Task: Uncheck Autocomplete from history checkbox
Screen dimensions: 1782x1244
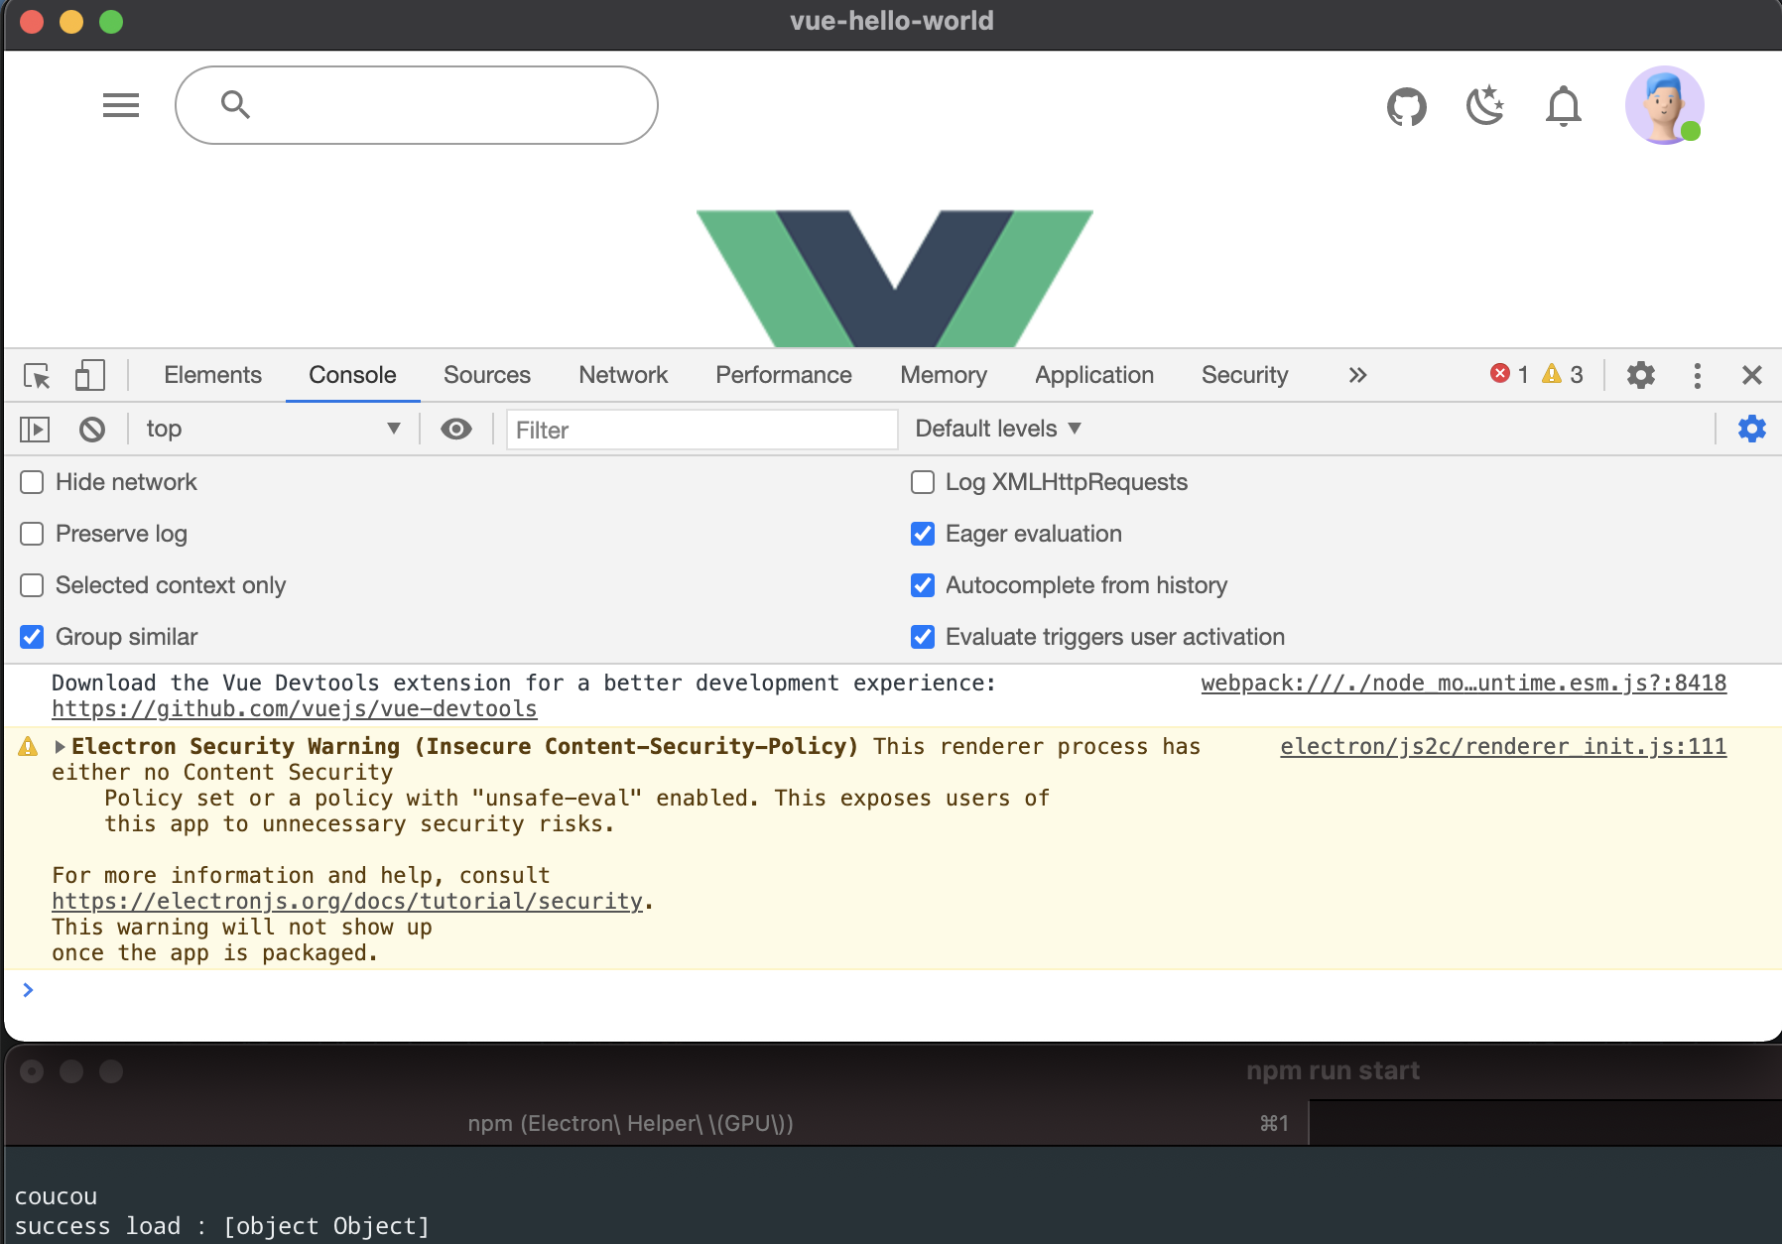Action: (923, 585)
